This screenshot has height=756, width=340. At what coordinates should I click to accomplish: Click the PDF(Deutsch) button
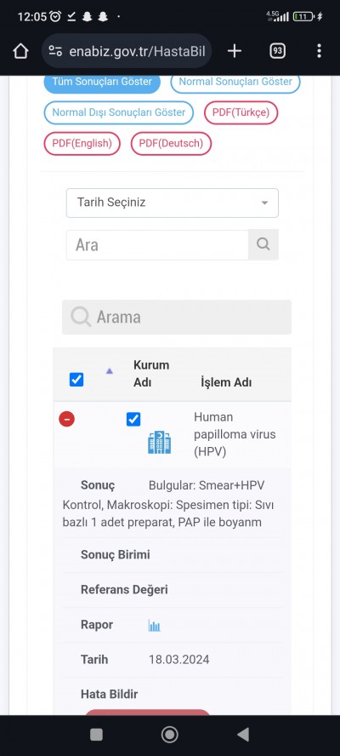(171, 144)
